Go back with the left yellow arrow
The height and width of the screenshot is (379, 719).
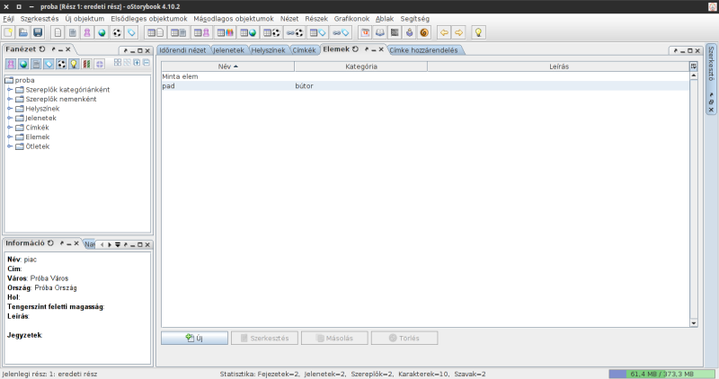click(x=444, y=32)
